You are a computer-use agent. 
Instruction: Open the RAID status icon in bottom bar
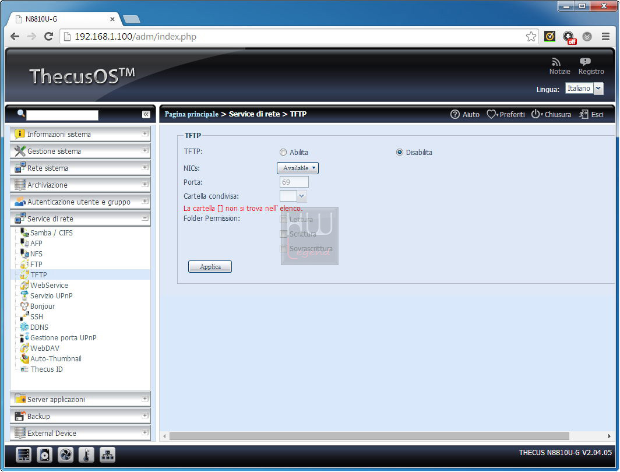point(24,455)
